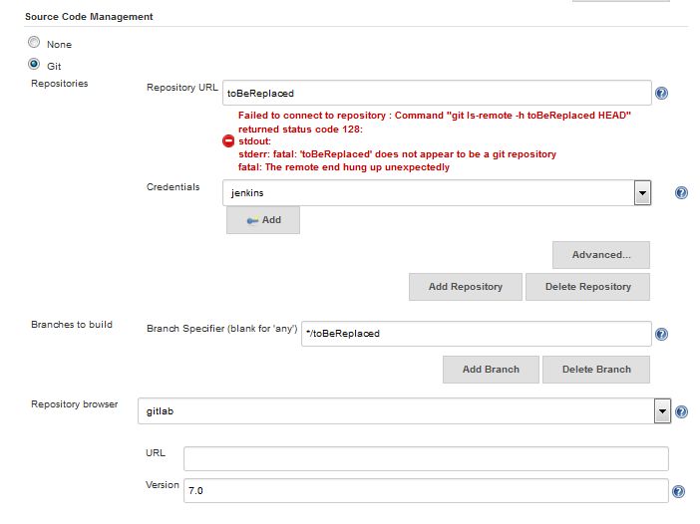Click help icon next to Version field
700x524 pixels.
(678, 491)
